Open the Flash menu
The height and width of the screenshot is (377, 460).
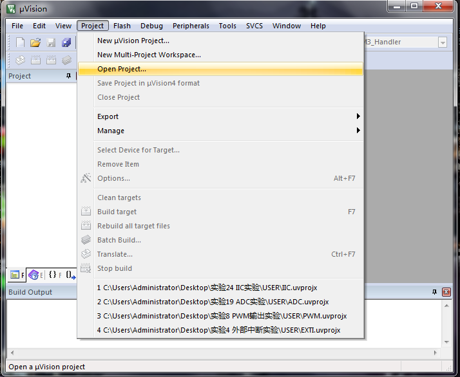click(122, 26)
